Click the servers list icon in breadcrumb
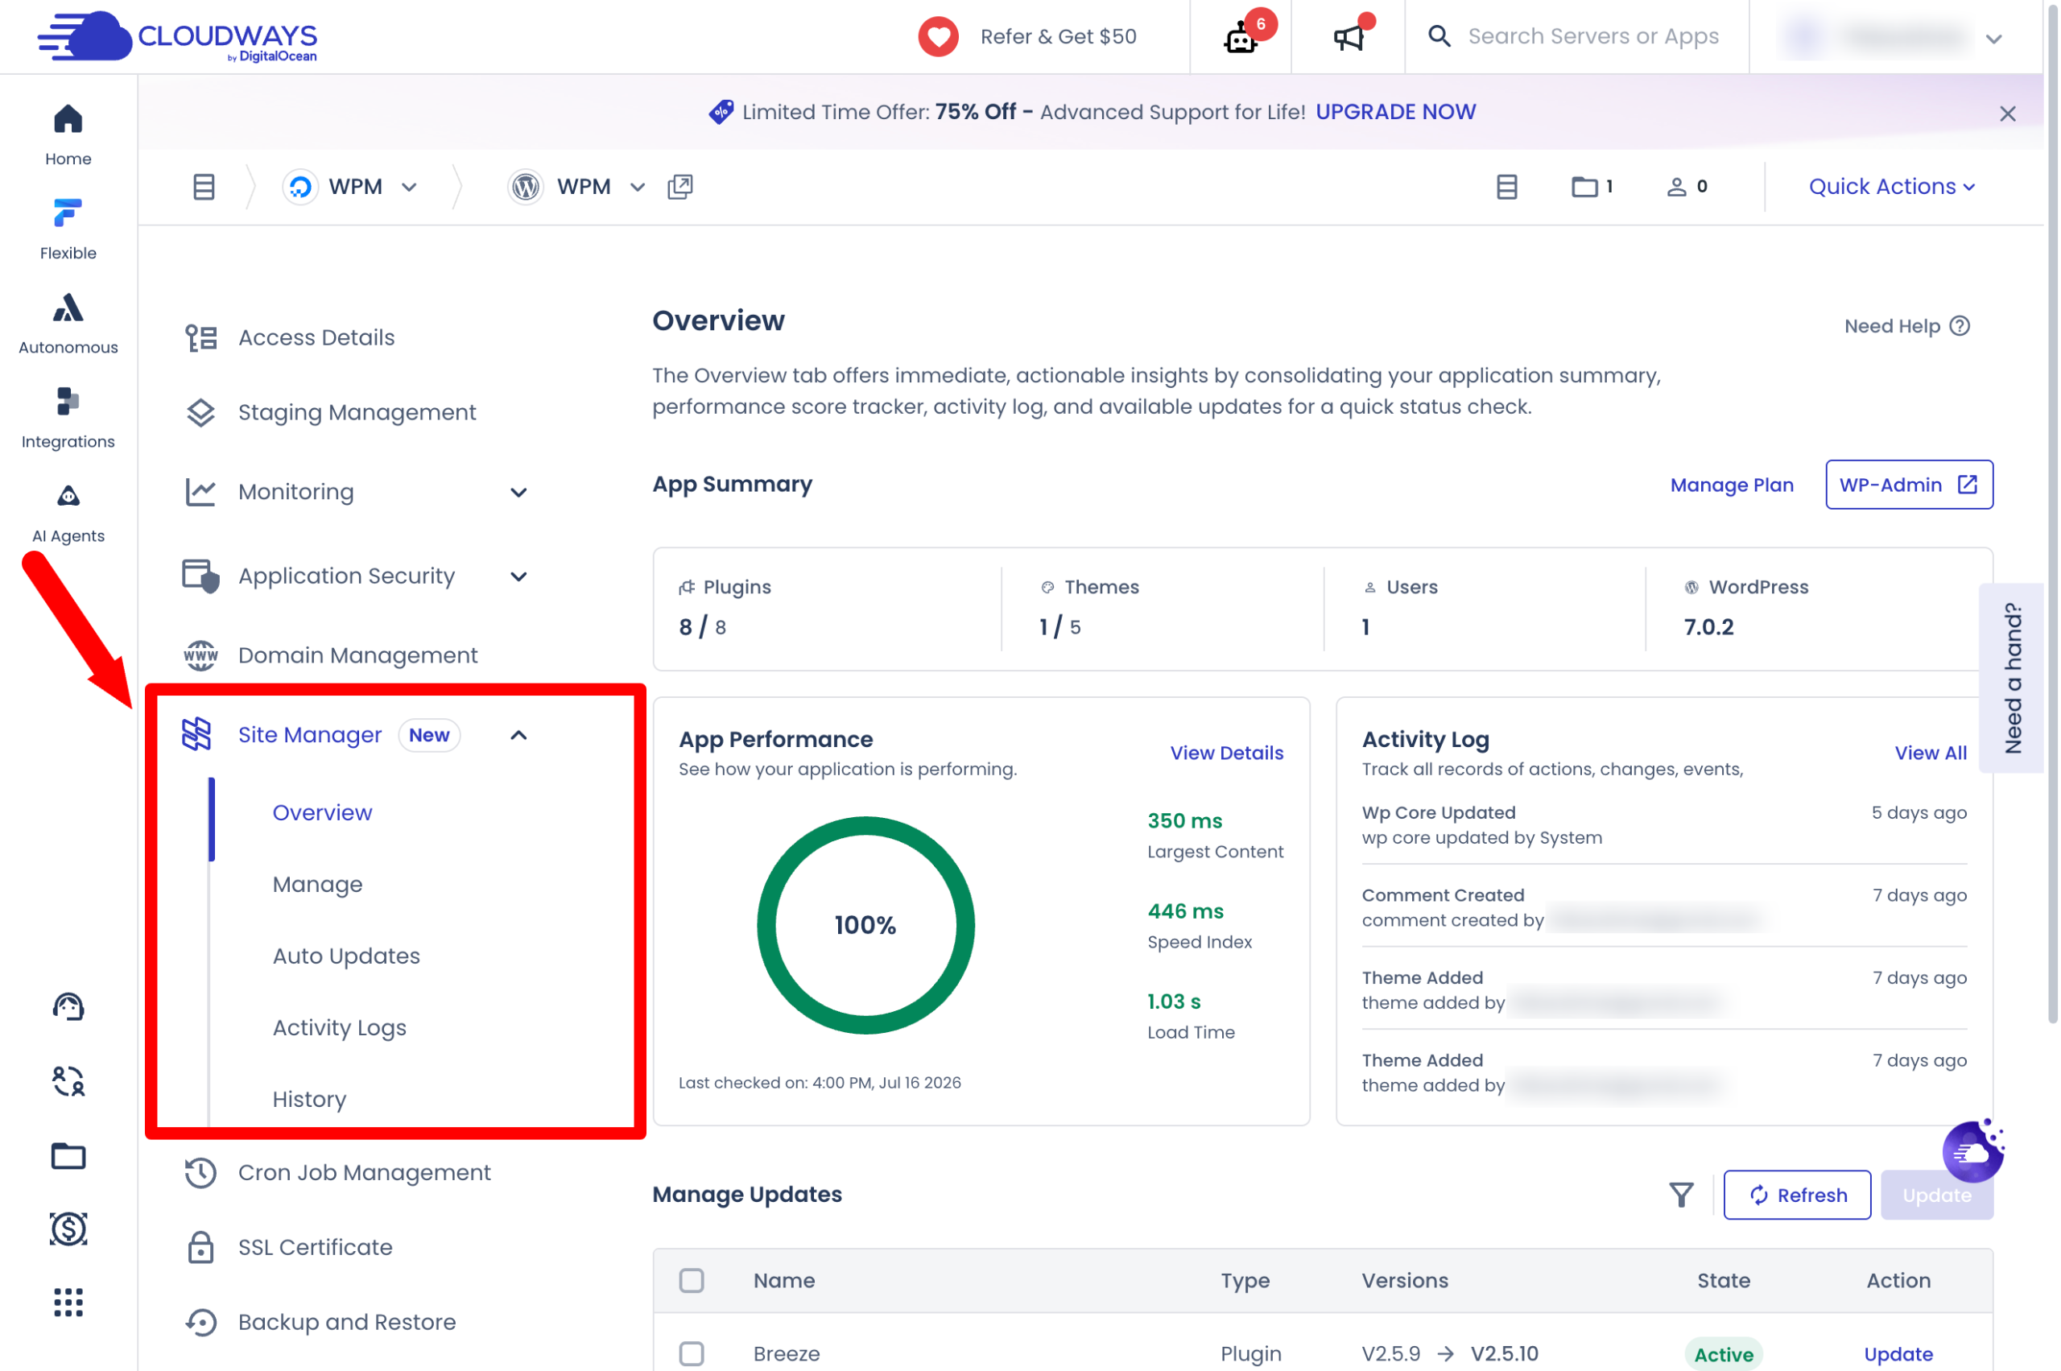This screenshot has width=2061, height=1371. pos(204,186)
